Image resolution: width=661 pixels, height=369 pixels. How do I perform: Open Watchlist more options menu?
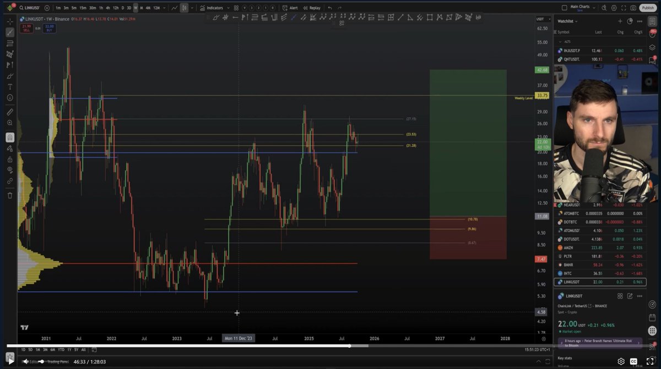(x=640, y=21)
